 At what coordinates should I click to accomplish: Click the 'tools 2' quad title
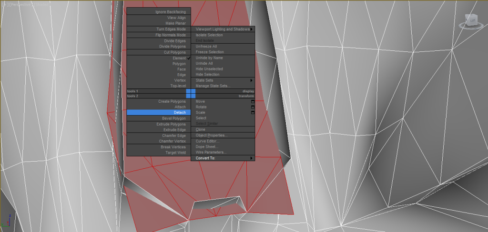coord(132,97)
